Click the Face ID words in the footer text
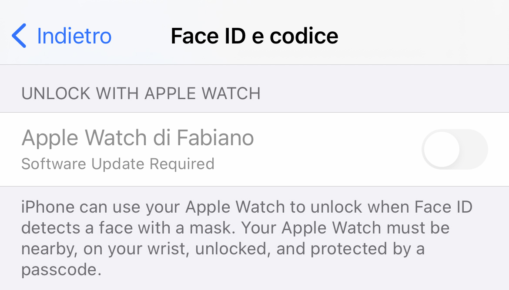509x290 pixels. tap(443, 207)
